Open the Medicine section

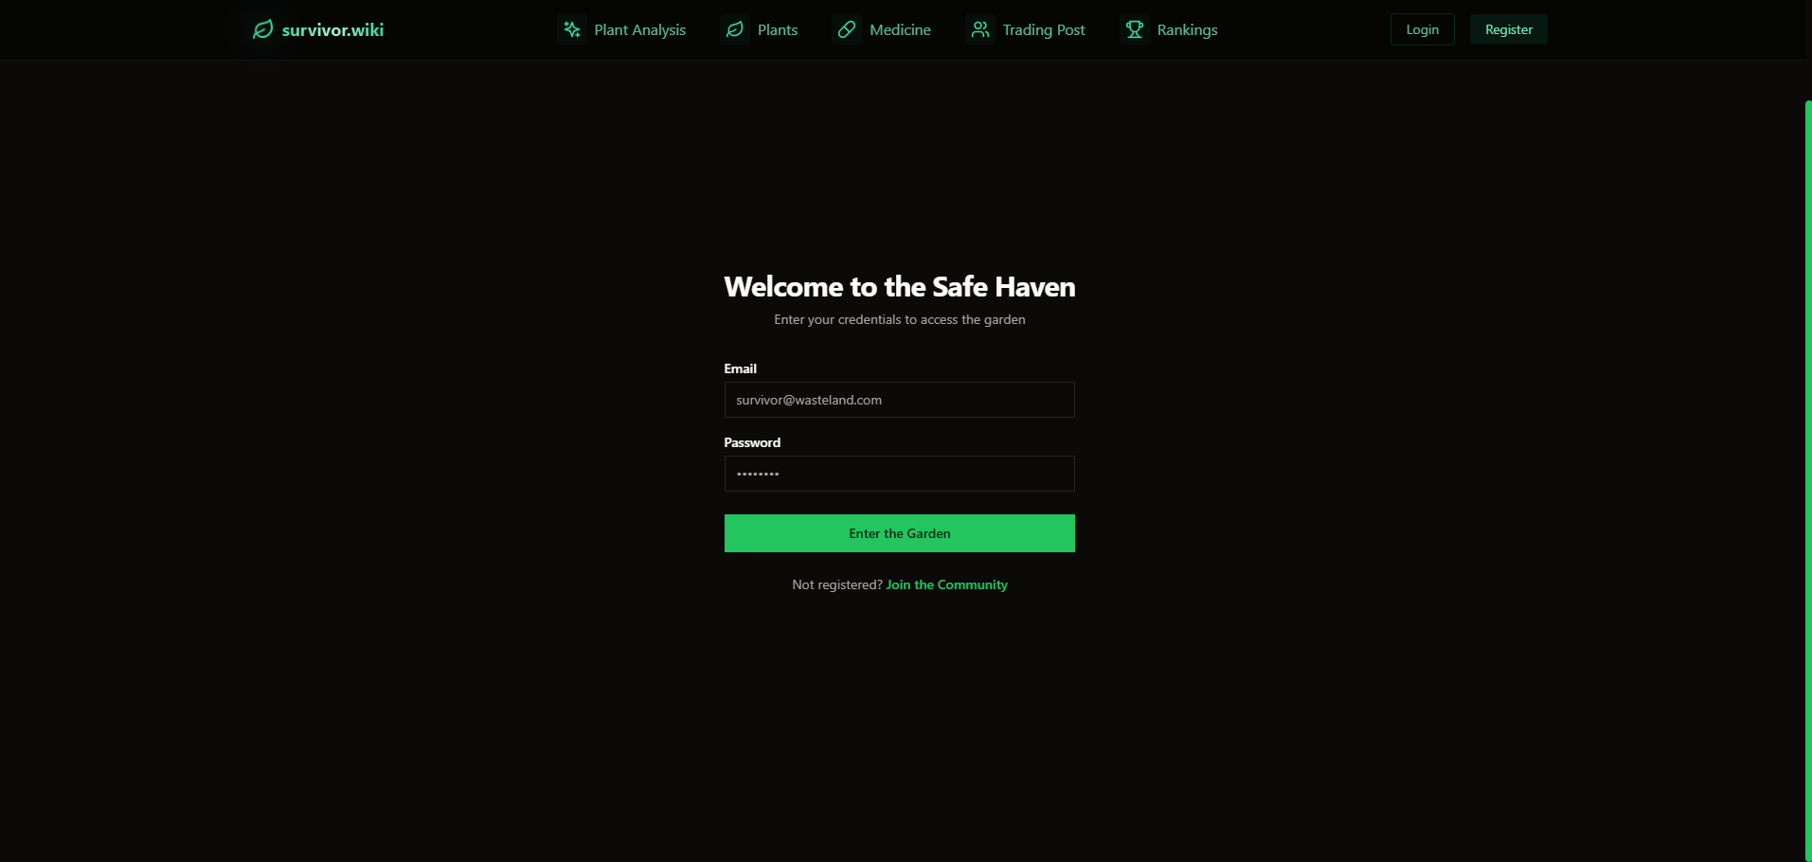click(900, 29)
